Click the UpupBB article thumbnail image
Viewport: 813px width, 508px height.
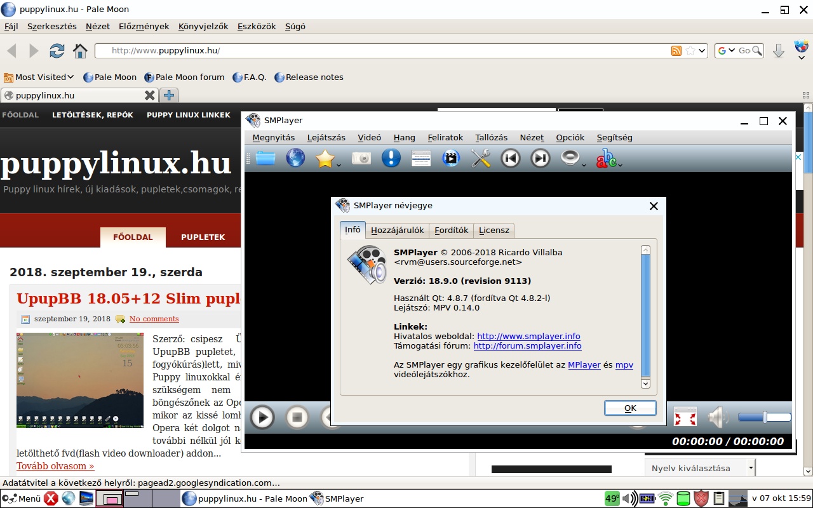80,380
